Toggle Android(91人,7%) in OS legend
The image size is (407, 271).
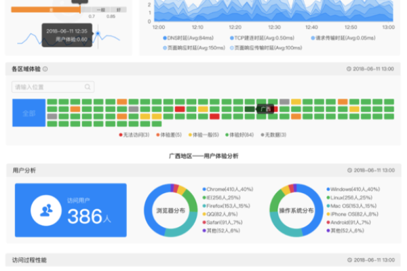click(x=349, y=222)
